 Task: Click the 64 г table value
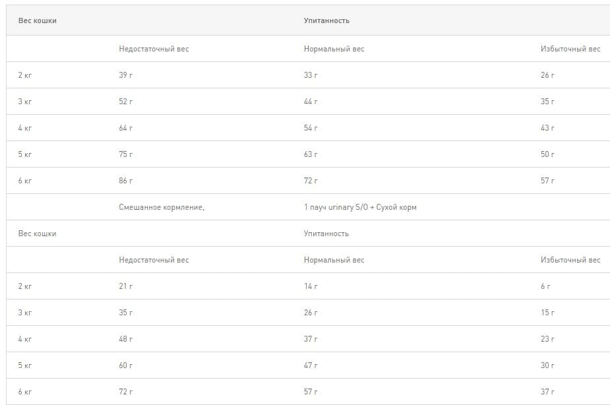(126, 128)
